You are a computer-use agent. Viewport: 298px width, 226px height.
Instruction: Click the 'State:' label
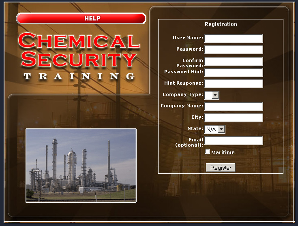[195, 128]
